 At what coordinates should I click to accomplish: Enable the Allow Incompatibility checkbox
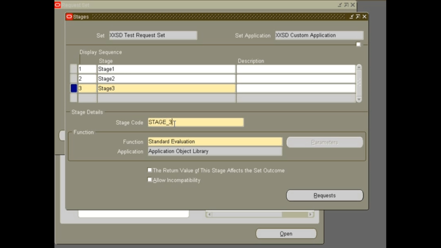150,179
